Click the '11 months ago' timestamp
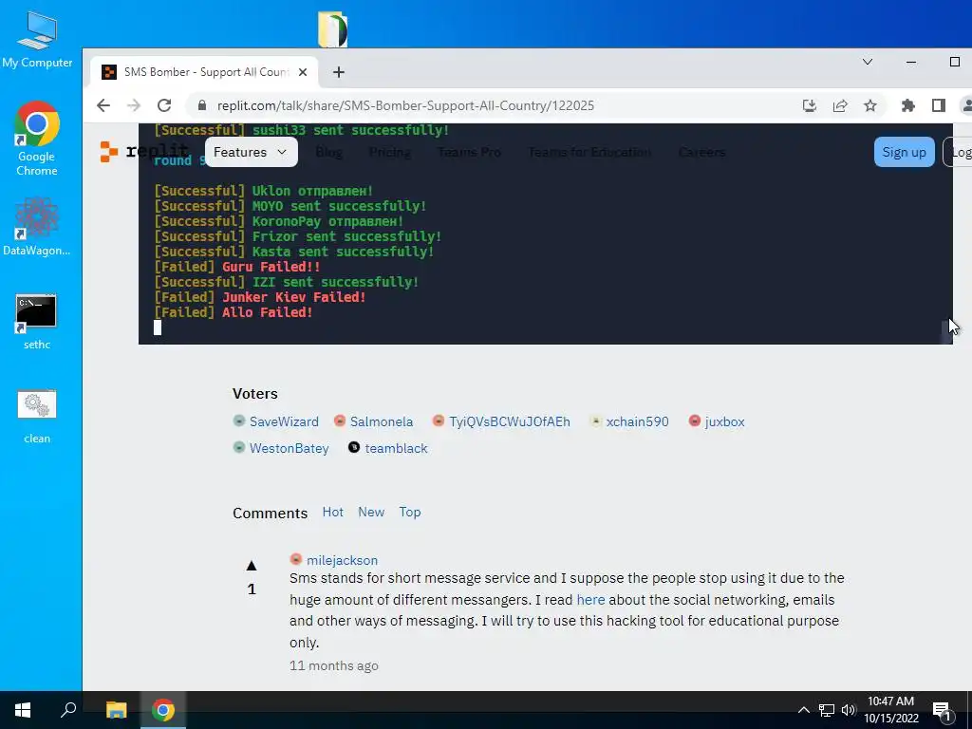Image resolution: width=972 pixels, height=729 pixels. click(333, 665)
